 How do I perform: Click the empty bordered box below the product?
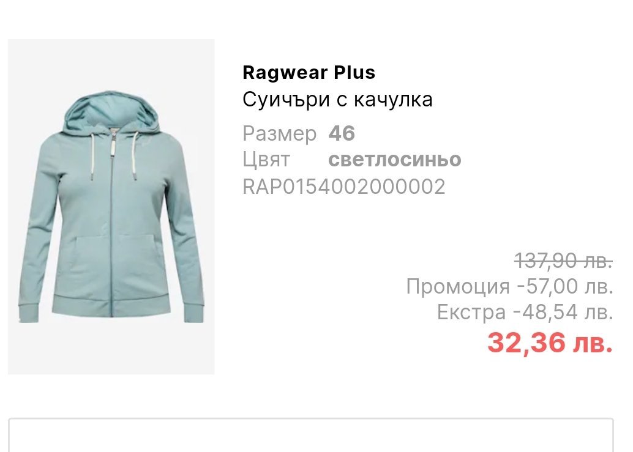tap(311, 435)
